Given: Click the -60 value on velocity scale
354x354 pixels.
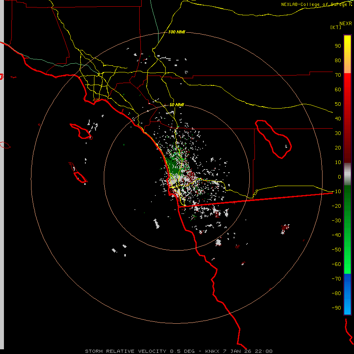Looking at the screenshot, I should pos(336,264).
